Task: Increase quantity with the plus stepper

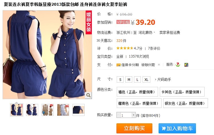Action: point(133,115)
